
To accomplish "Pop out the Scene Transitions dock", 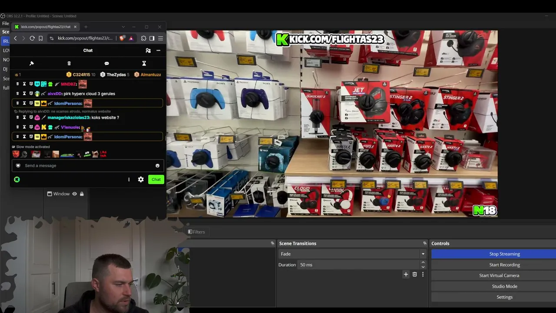I will click(x=425, y=243).
